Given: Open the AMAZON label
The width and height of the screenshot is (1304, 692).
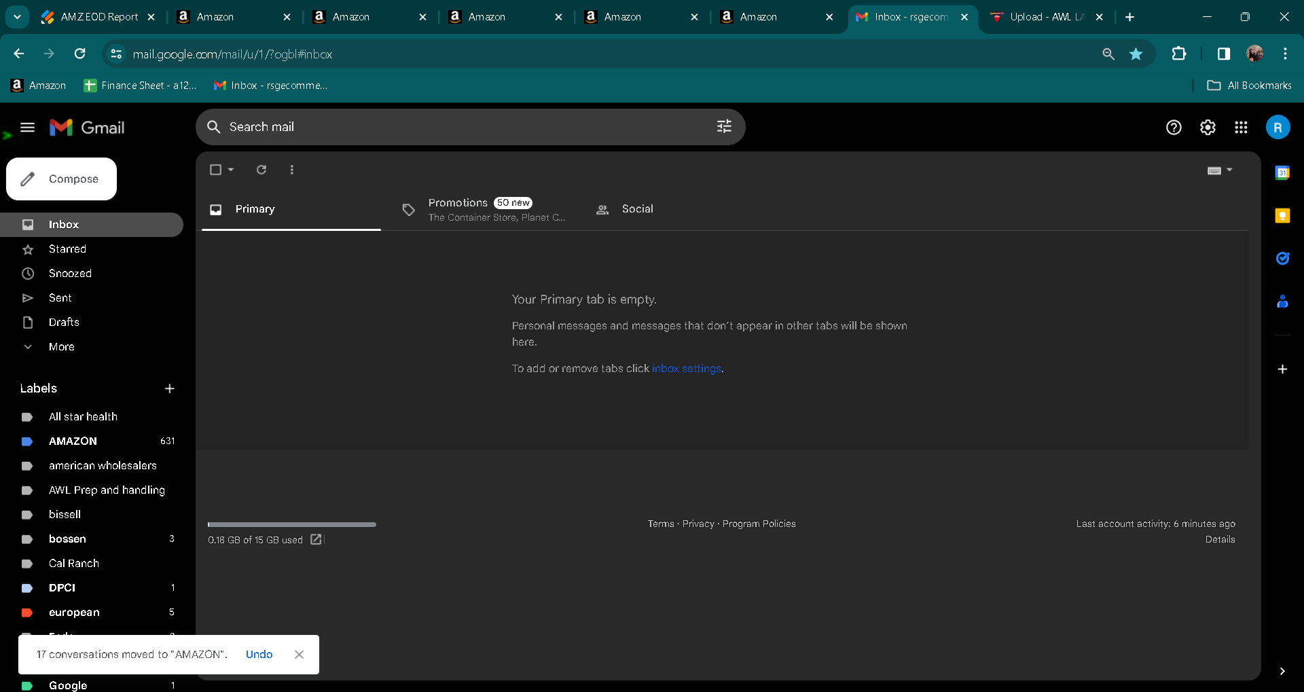Looking at the screenshot, I should pos(92,441).
